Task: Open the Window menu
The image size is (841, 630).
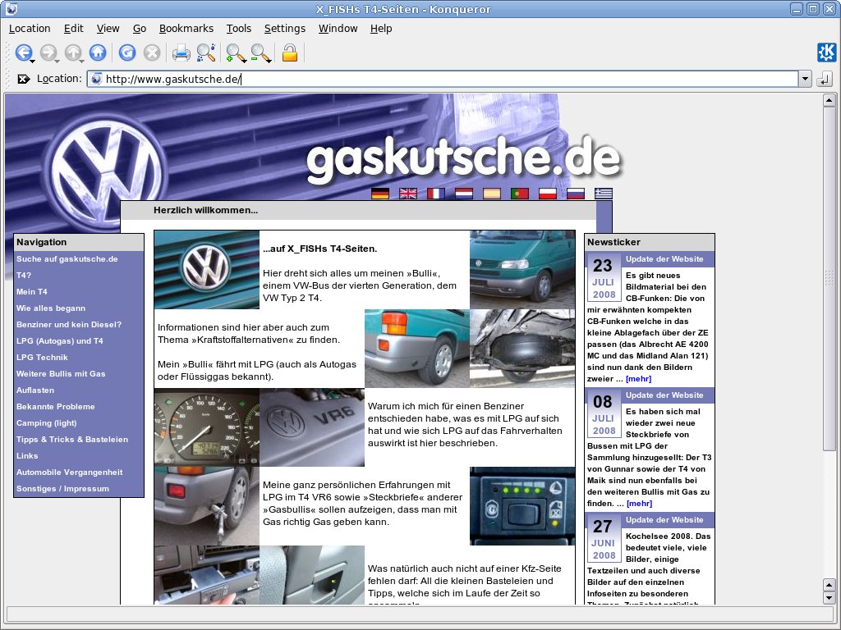Action: click(x=338, y=29)
